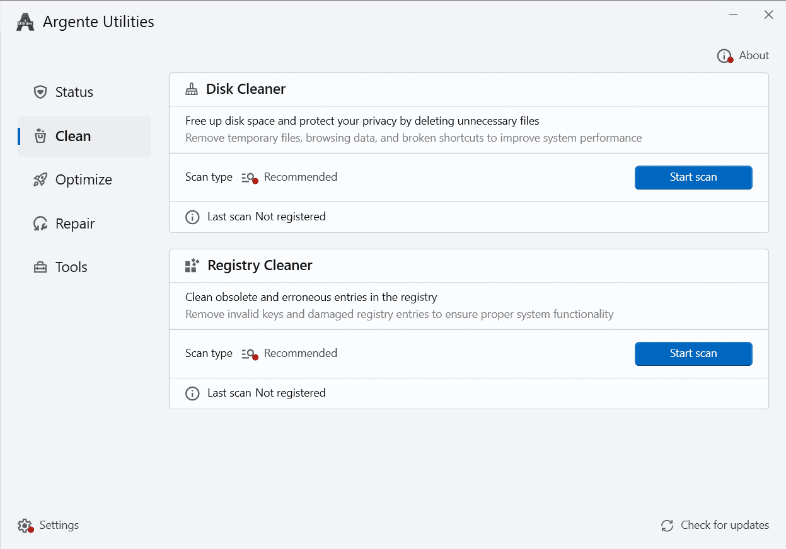This screenshot has width=786, height=549.
Task: Click the Disk Cleaner broom icon
Action: coord(192,89)
